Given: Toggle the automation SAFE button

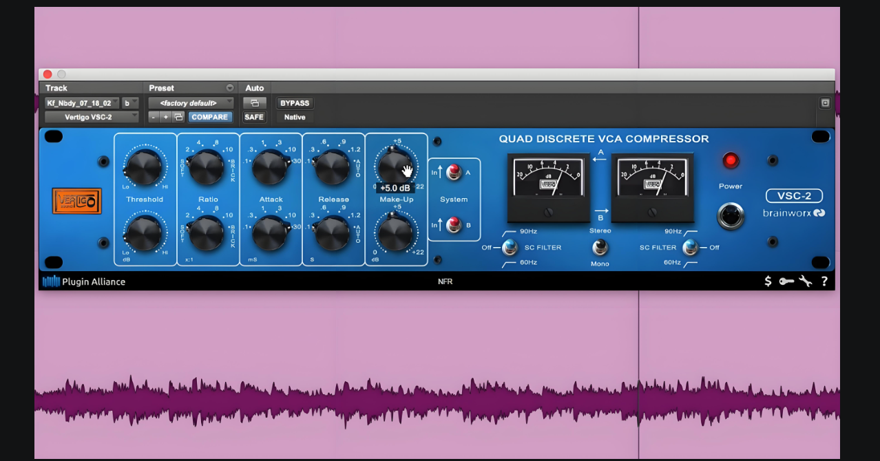Looking at the screenshot, I should [254, 117].
